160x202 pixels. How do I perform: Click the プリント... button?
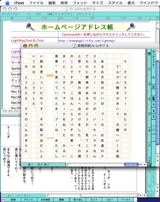coord(29,200)
